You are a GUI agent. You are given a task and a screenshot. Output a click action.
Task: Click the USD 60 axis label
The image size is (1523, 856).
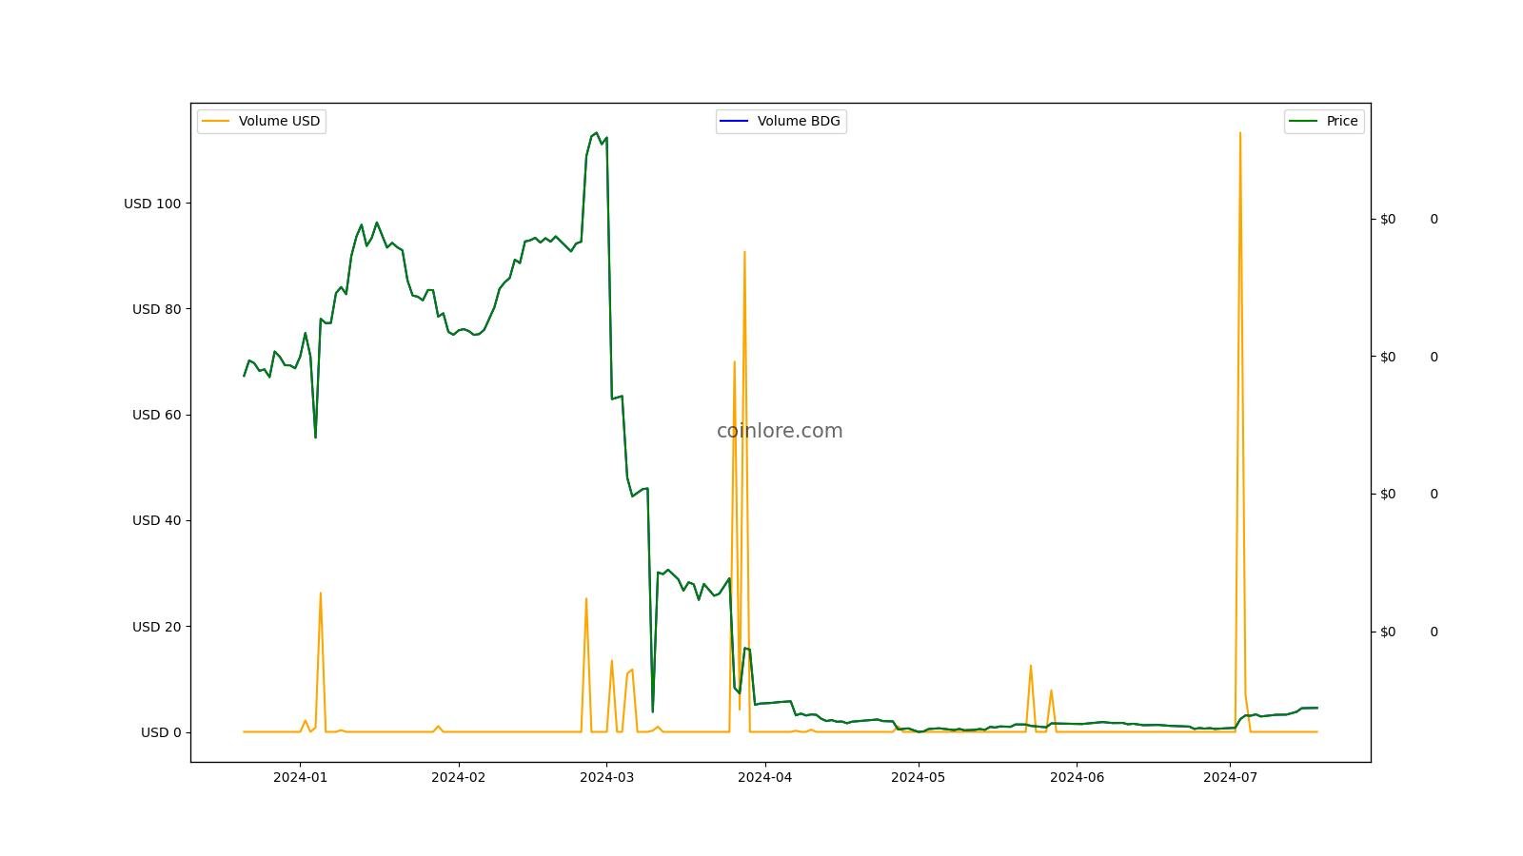157,415
